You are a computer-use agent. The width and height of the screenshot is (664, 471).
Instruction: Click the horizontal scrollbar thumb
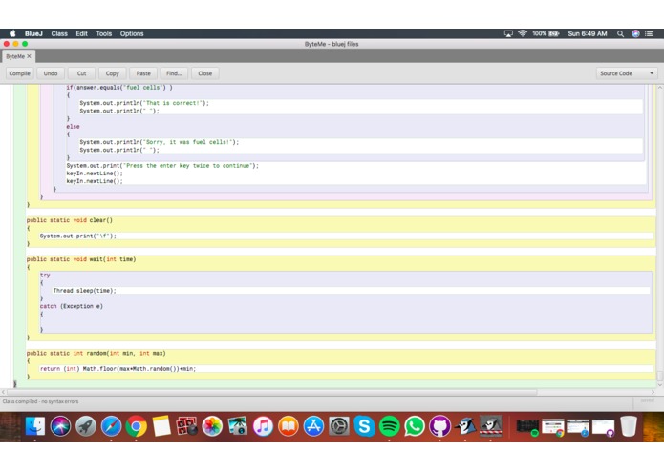coord(272,392)
